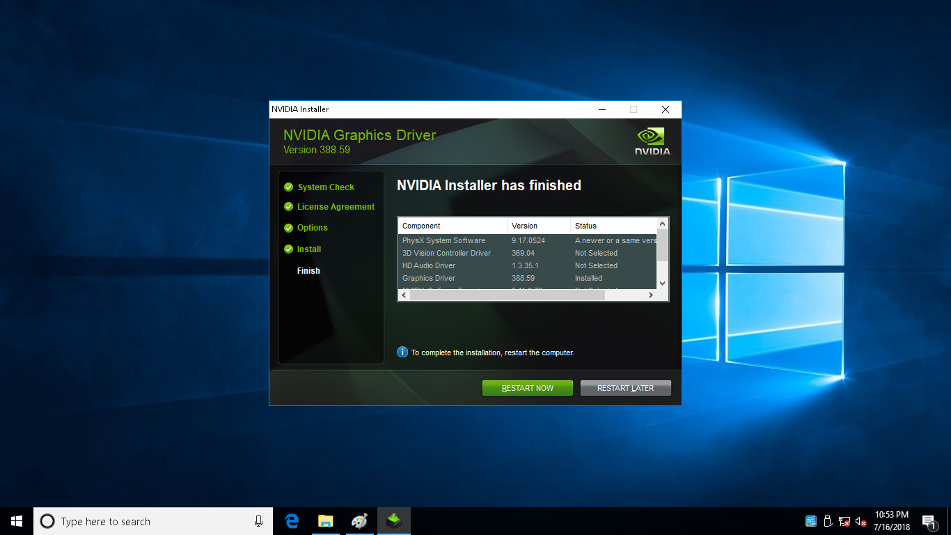Viewport: 951px width, 535px height.
Task: Click the RESTART LATER button
Action: coord(625,388)
